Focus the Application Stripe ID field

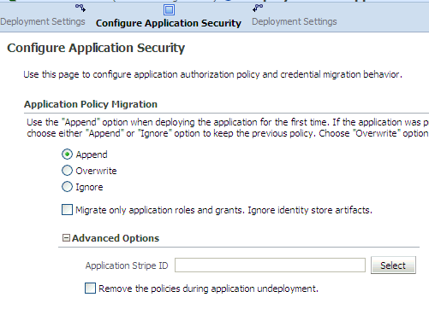click(x=270, y=265)
